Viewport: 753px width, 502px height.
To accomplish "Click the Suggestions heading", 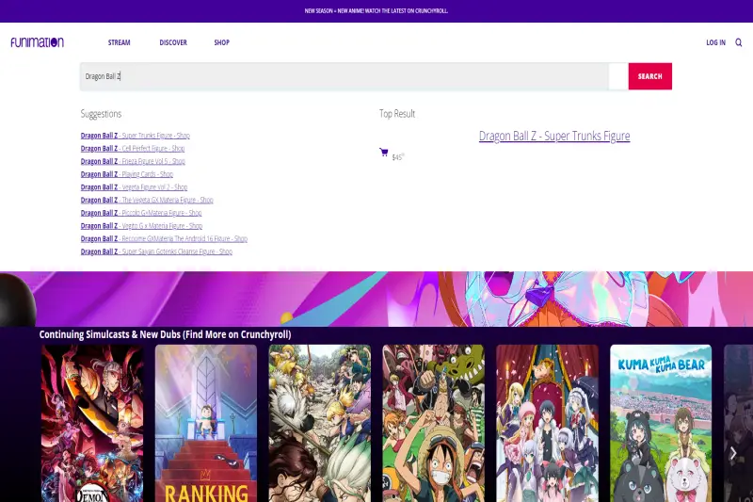I will [x=101, y=114].
